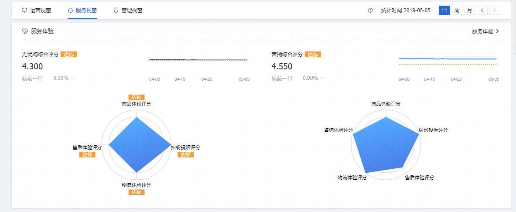Click the 统计时间 2019-05-05 date text
The width and height of the screenshot is (516, 212).
pos(406,10)
